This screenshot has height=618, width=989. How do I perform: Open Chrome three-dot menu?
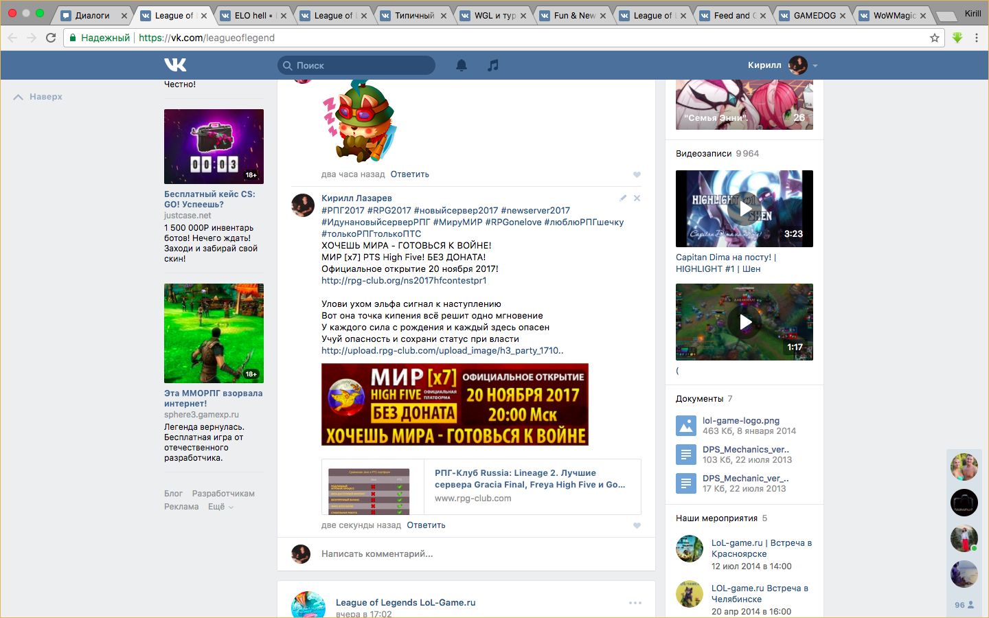tap(977, 38)
